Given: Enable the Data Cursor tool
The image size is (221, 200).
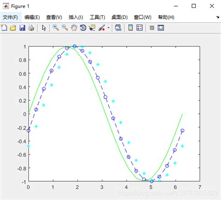Looking at the screenshot, I should pos(92,28).
